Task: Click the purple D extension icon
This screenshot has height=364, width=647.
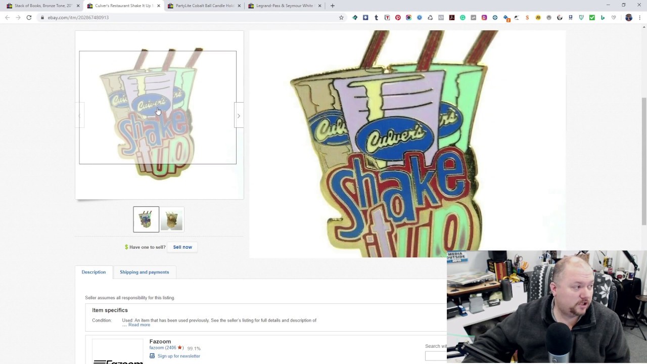Action: click(x=484, y=18)
